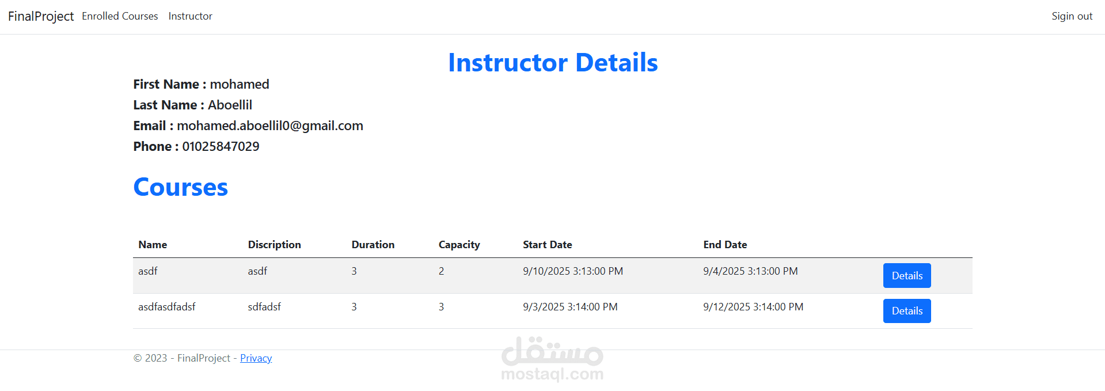This screenshot has height=391, width=1105.
Task: Click the Courses section heading
Action: point(181,187)
